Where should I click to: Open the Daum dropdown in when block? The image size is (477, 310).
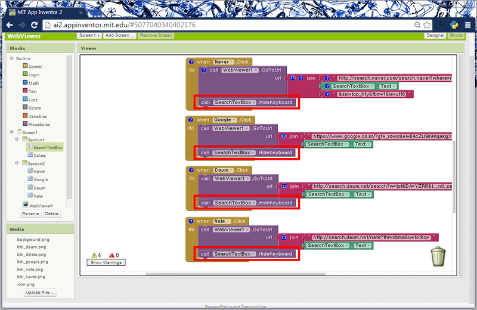click(x=223, y=170)
